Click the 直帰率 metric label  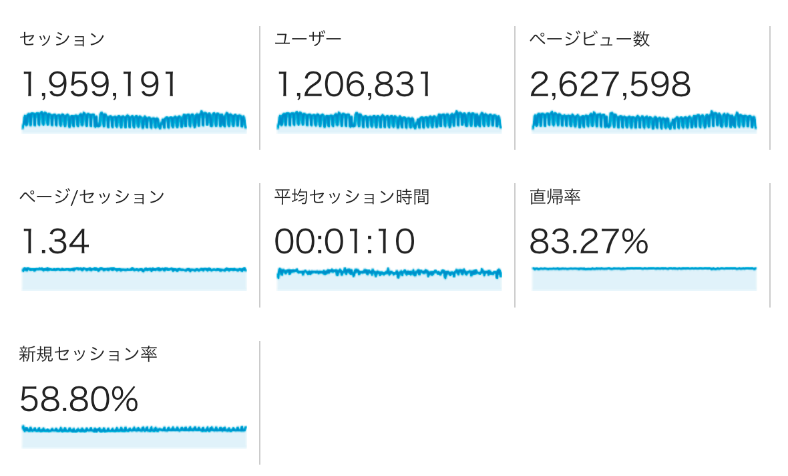point(555,197)
